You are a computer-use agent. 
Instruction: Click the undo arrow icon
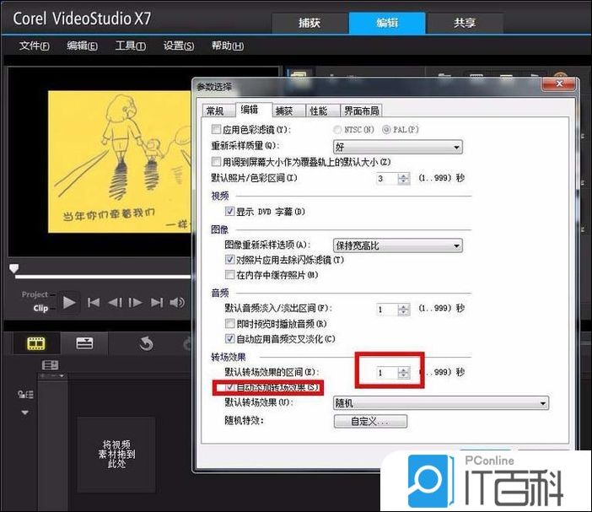(146, 343)
